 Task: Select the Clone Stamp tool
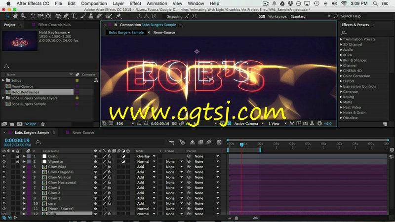coord(91,16)
